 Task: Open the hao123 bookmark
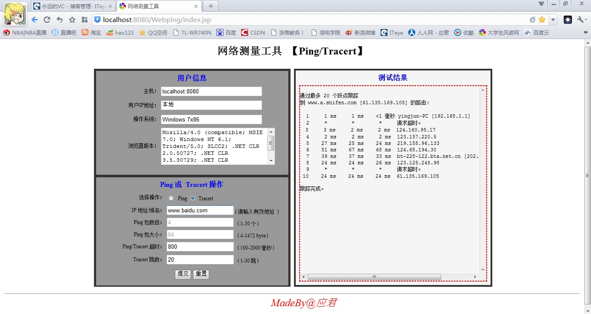[120, 32]
